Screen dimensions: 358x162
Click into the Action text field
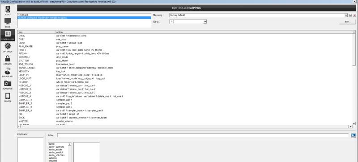point(203,135)
